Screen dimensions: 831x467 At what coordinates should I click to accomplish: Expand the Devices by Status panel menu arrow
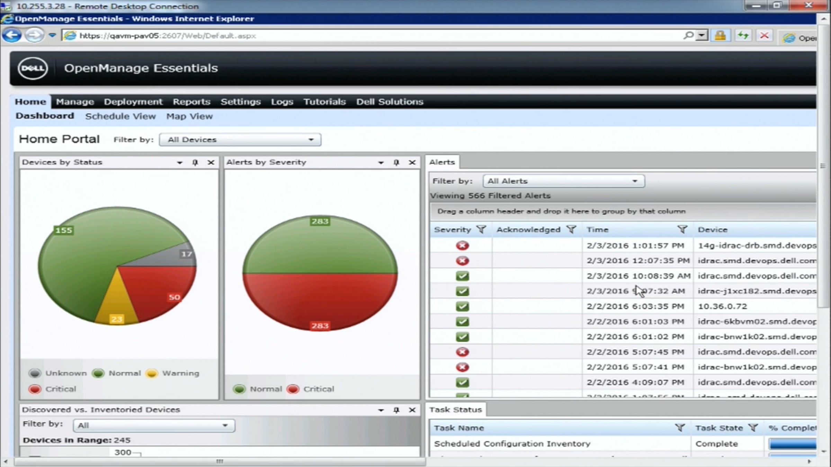[x=179, y=162]
